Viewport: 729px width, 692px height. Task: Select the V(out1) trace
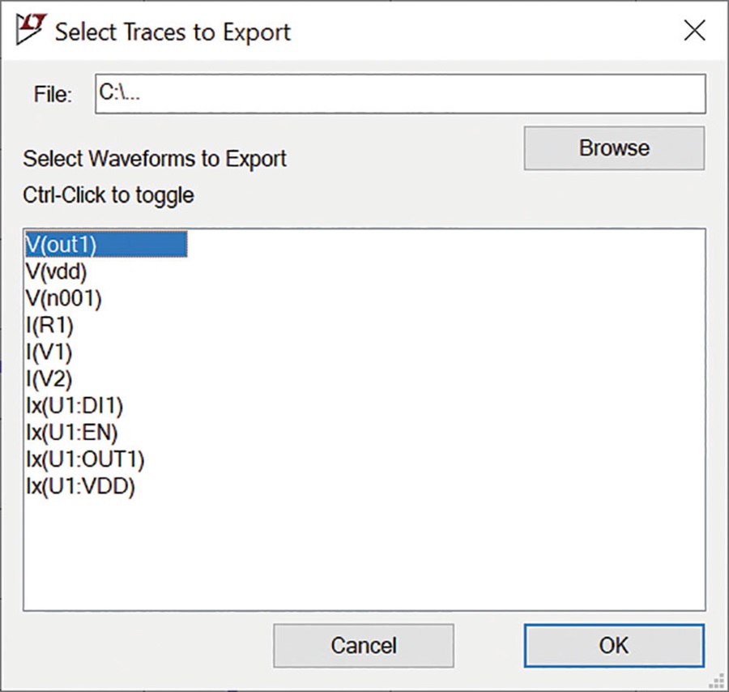[106, 244]
